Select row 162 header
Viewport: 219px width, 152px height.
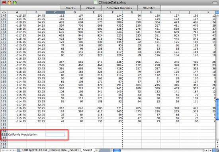(x=4, y=58)
